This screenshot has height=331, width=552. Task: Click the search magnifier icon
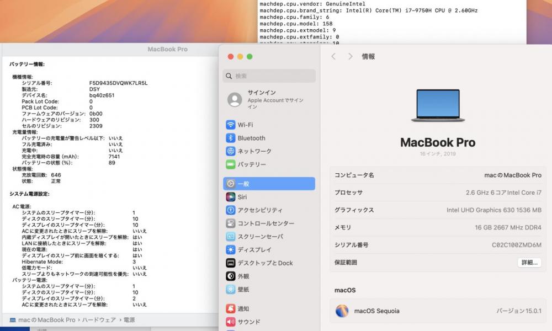pyautogui.click(x=229, y=76)
